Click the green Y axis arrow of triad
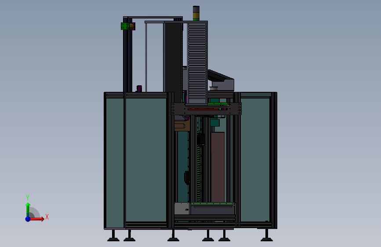The width and height of the screenshot is (381, 247). tap(28, 209)
